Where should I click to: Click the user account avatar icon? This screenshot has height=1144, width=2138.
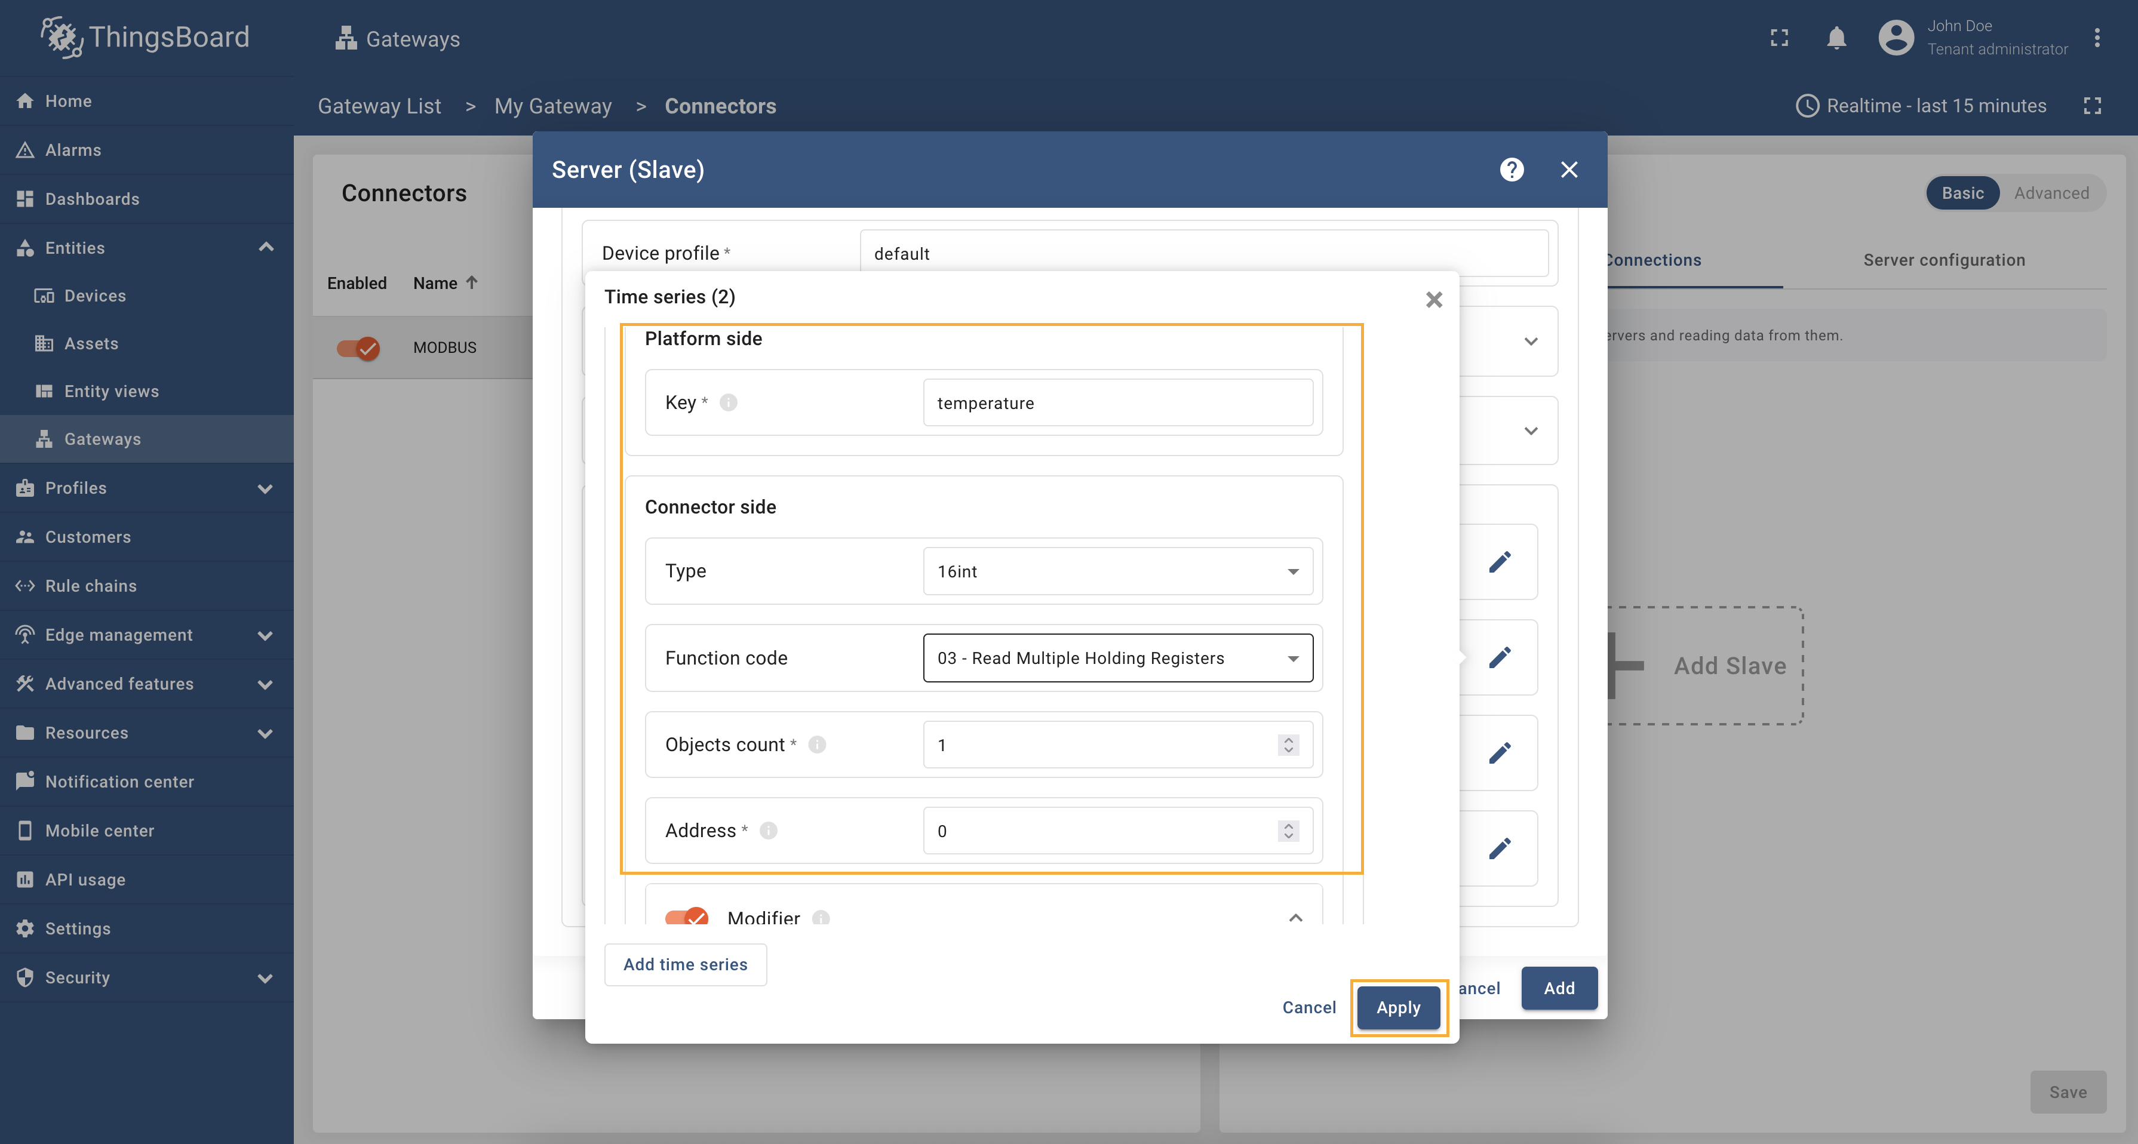click(1896, 38)
